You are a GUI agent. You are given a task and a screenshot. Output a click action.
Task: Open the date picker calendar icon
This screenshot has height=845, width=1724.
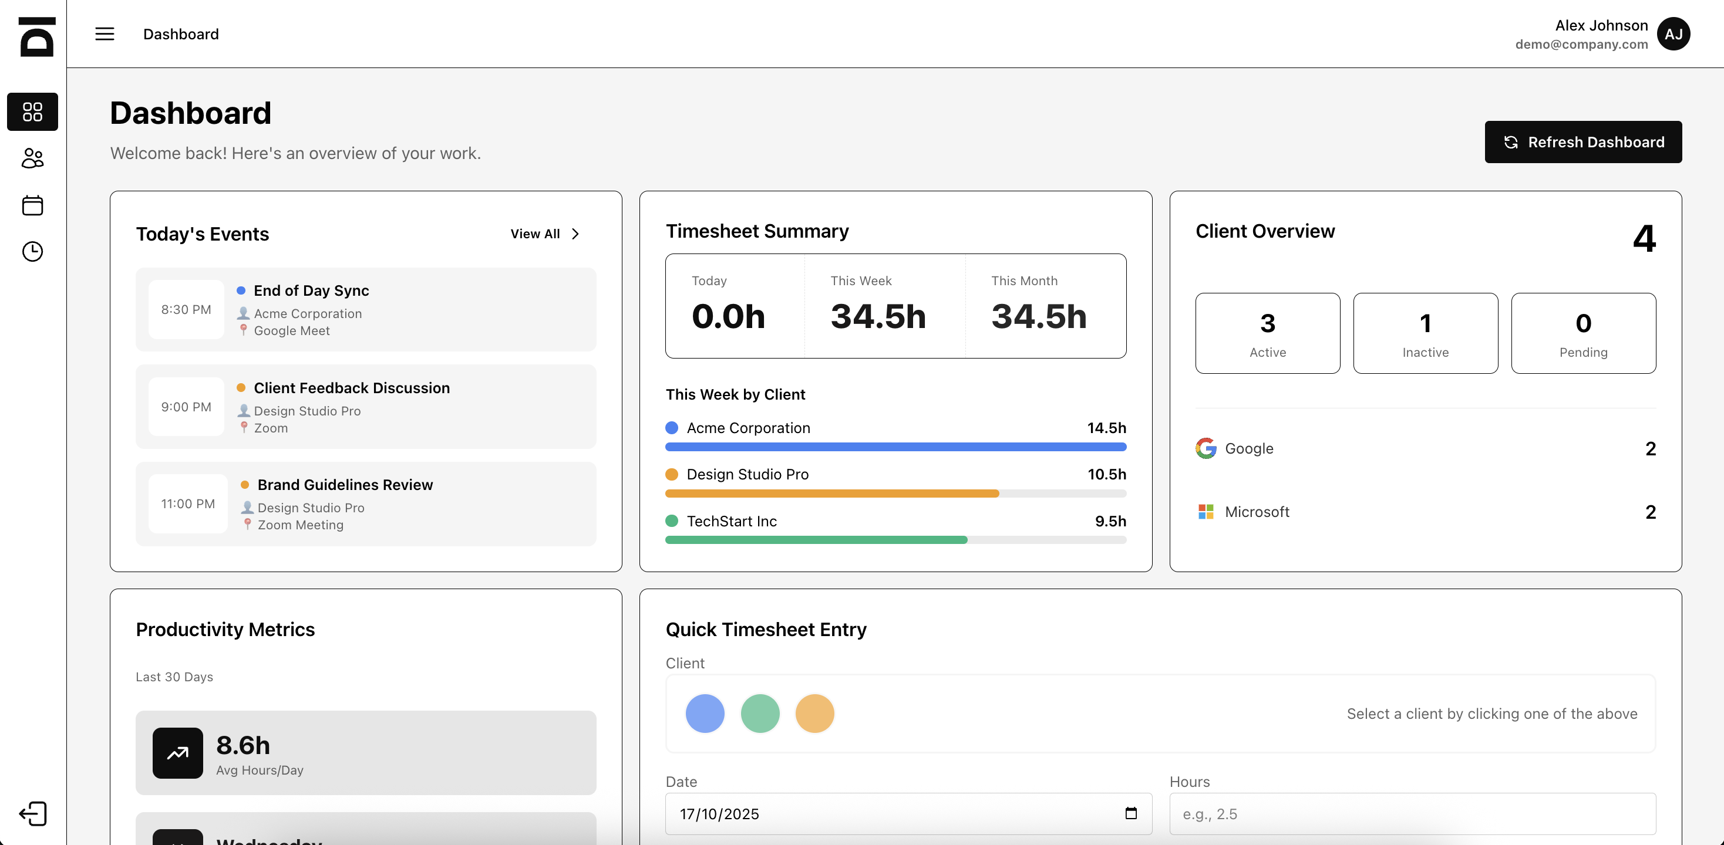click(1130, 813)
